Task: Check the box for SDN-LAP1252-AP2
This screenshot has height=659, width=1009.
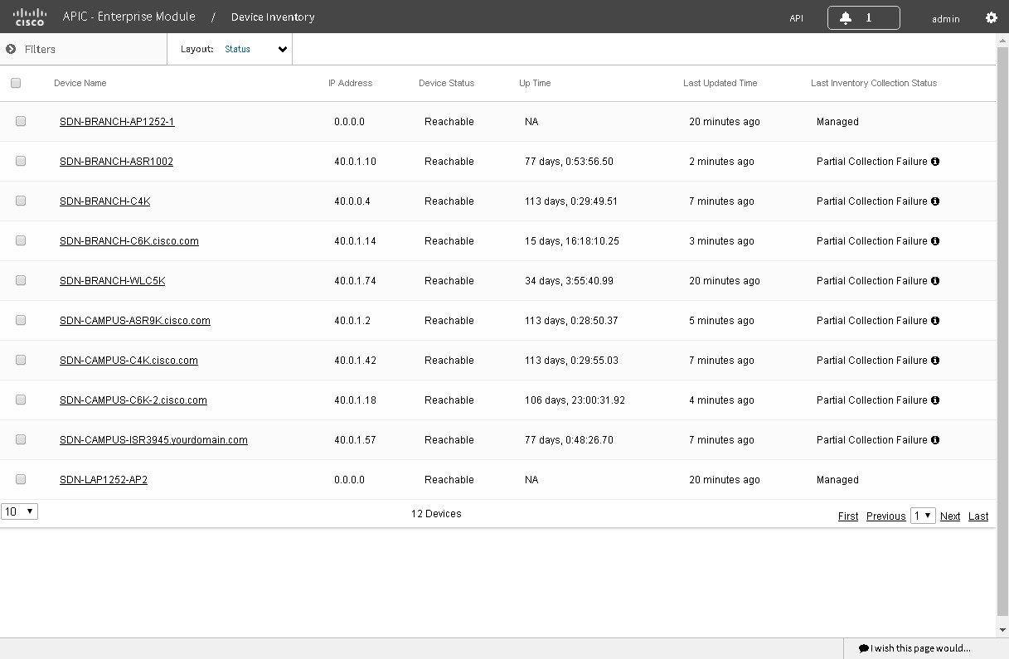Action: coord(21,479)
